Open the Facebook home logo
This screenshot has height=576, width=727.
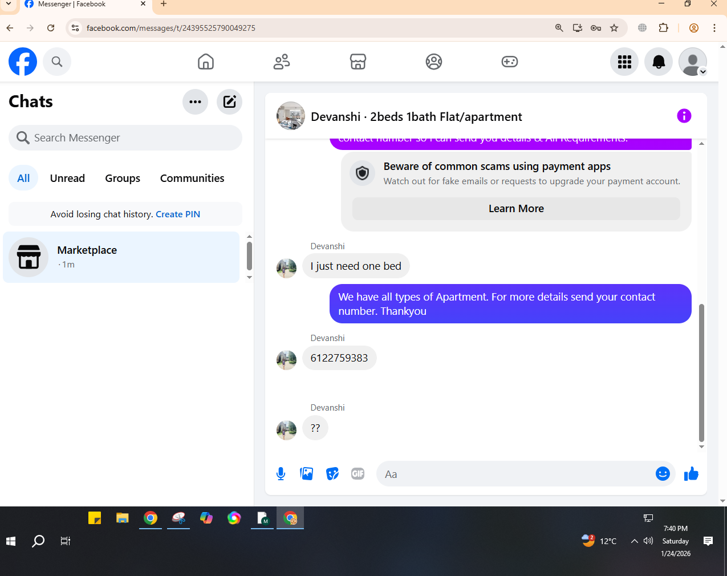pos(23,62)
